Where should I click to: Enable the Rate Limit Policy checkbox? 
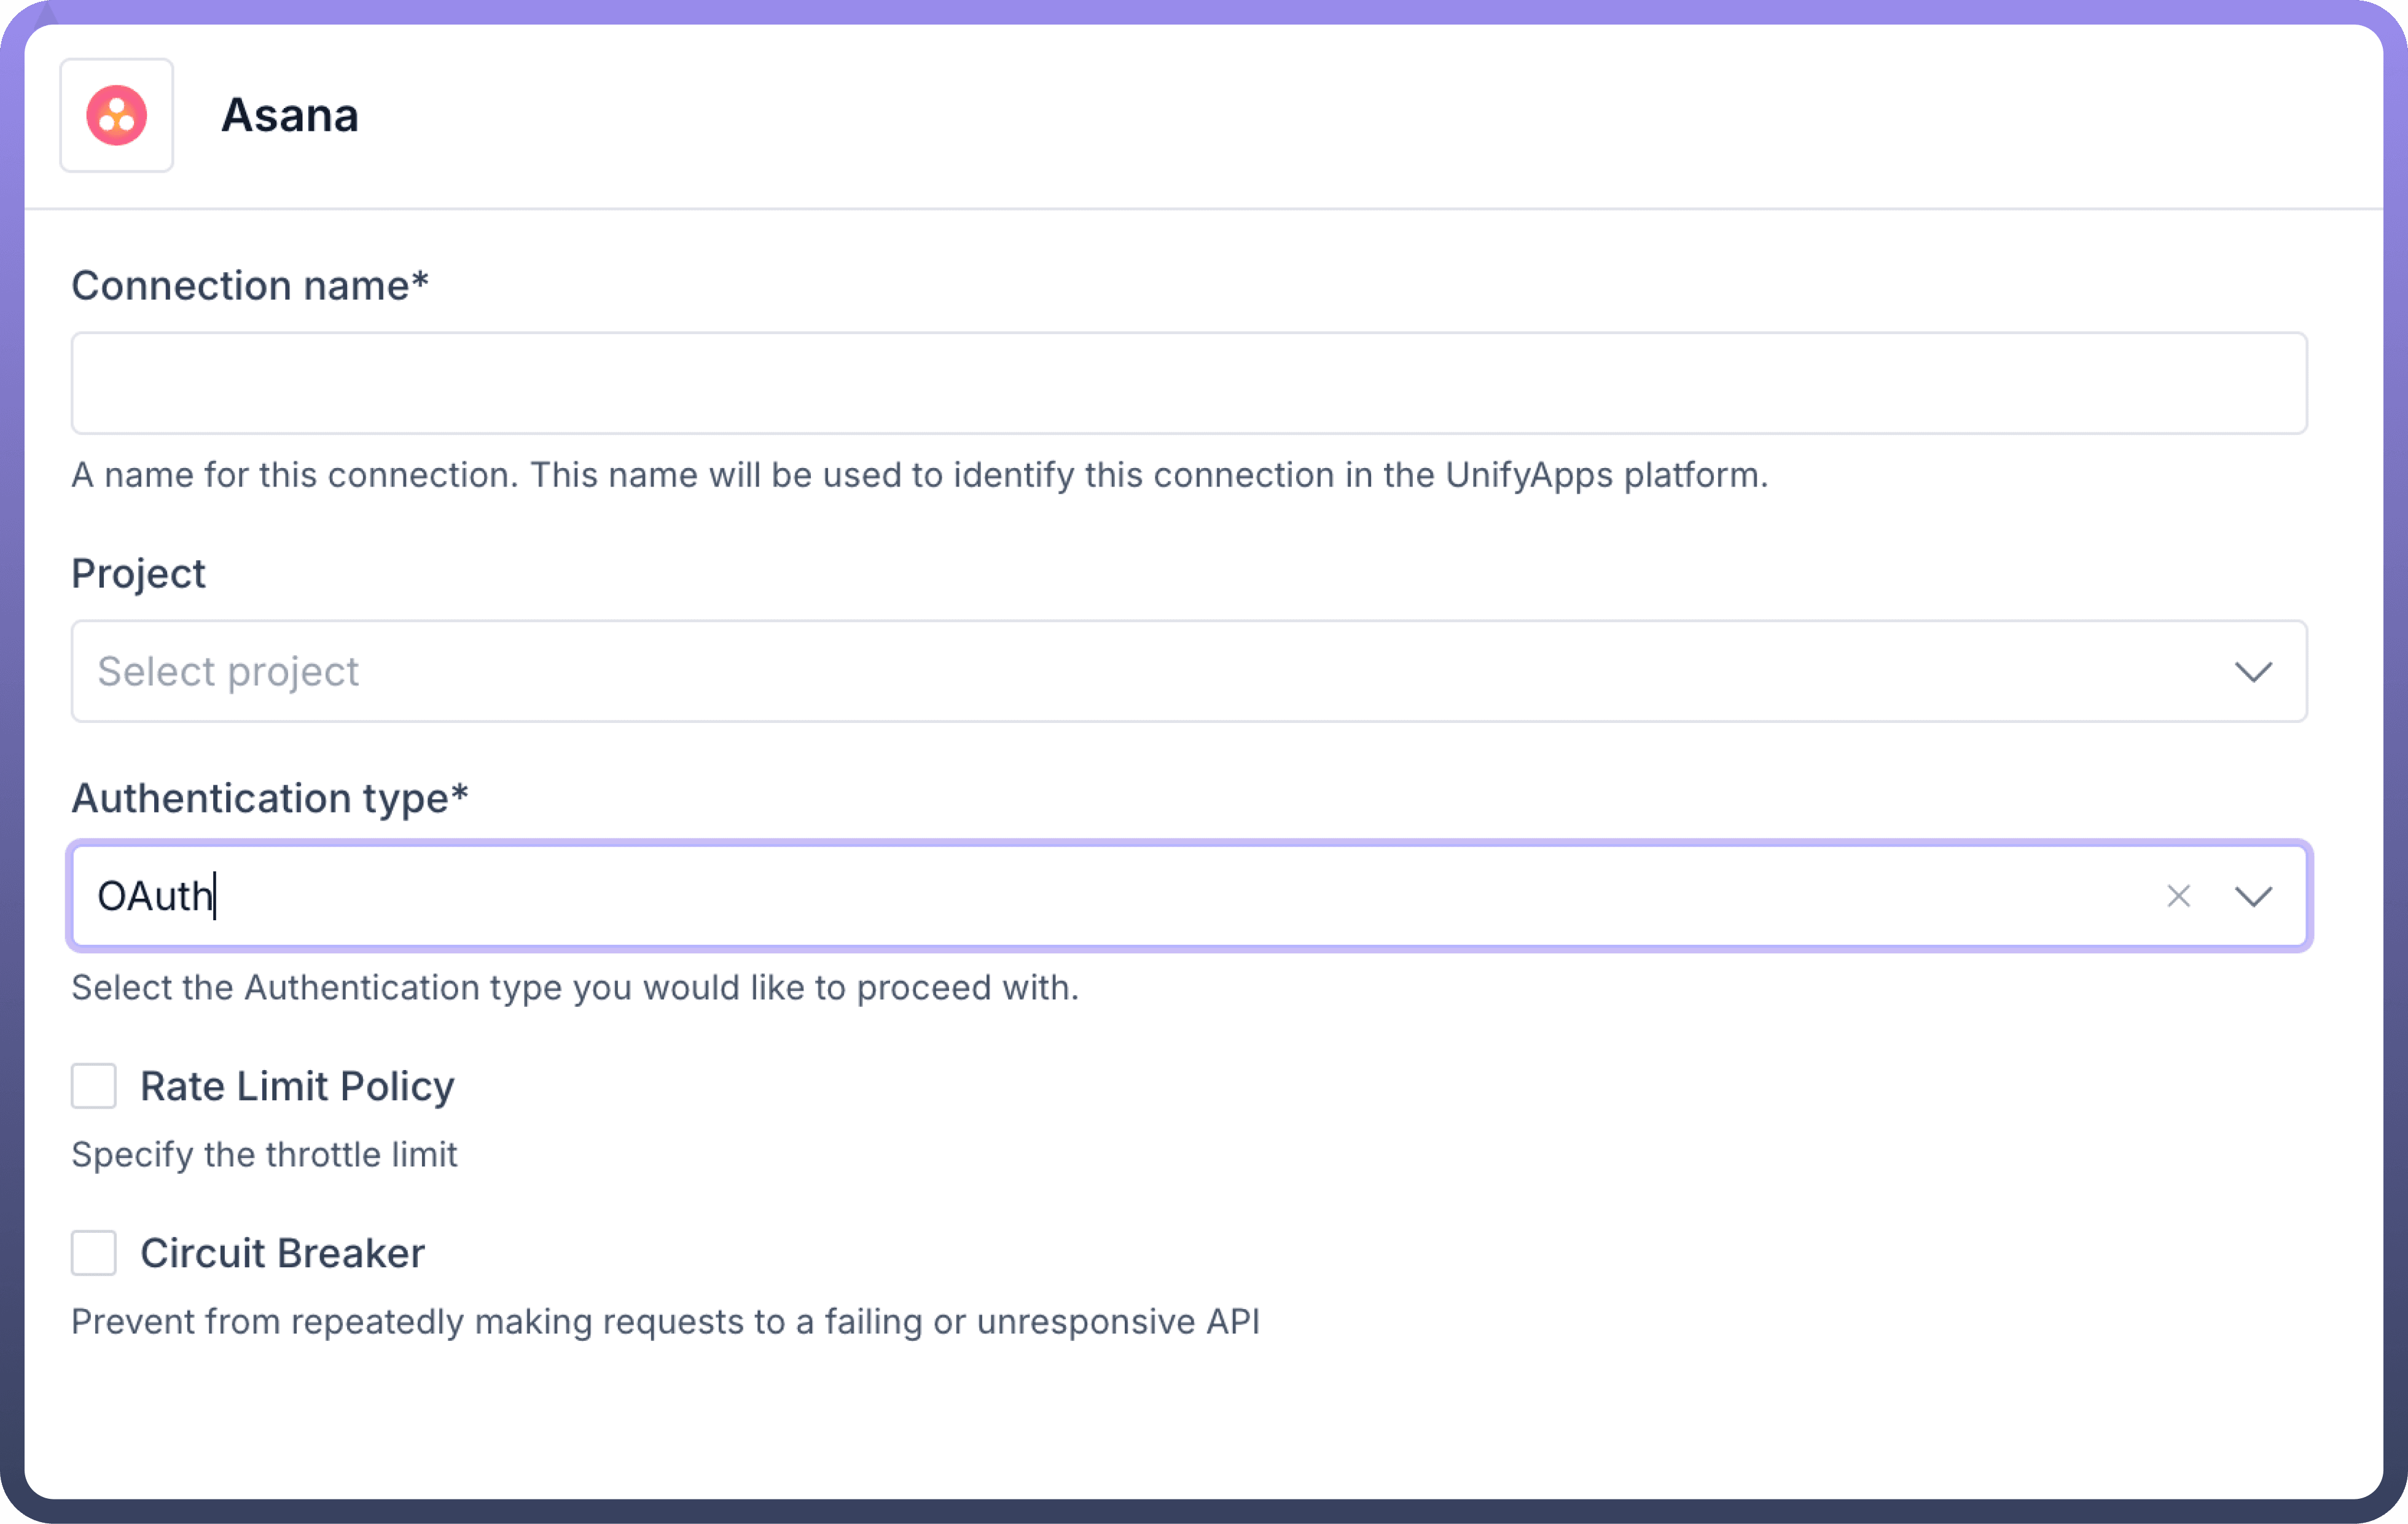(94, 1086)
